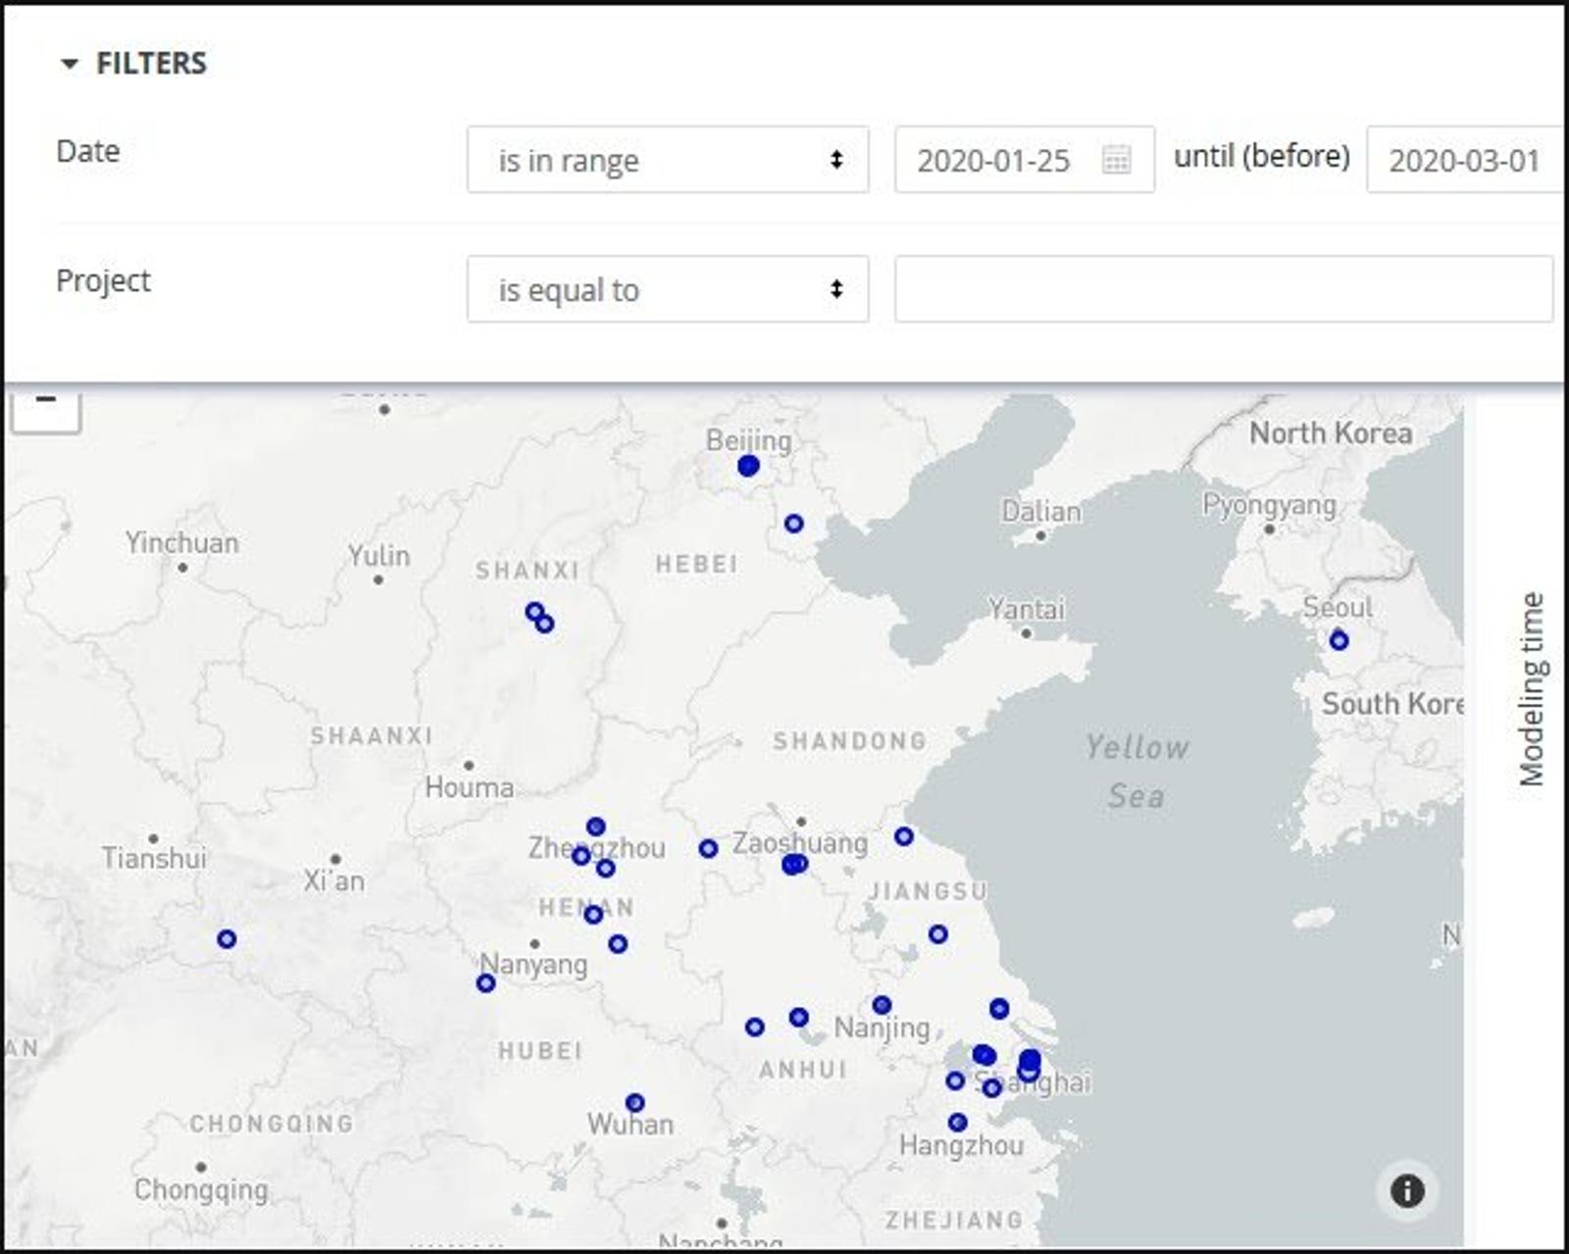This screenshot has height=1254, width=1569.
Task: Click the filled map marker at Beijing
Action: [748, 466]
